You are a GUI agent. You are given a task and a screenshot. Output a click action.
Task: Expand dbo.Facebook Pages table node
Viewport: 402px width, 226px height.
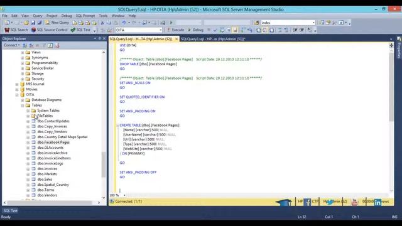[28, 143]
